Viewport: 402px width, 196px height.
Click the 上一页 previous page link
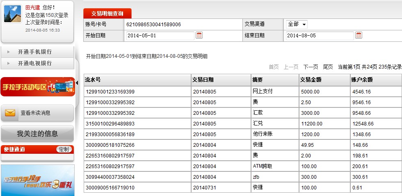pos(291,67)
